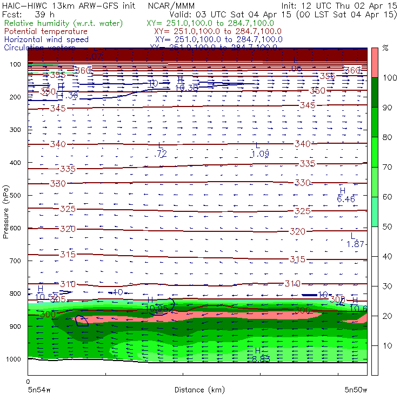Click the pink above-100% colorbar segment
The height and width of the screenshot is (400, 400).
click(375, 63)
